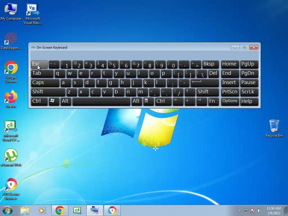This screenshot has height=216, width=288.
Task: Open My Computer desktop icon
Action: 11,12
